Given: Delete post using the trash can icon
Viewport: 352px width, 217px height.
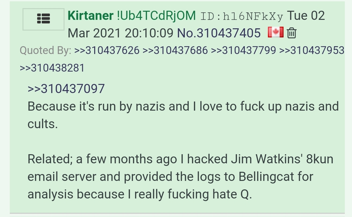Looking at the screenshot, I should point(292,33).
